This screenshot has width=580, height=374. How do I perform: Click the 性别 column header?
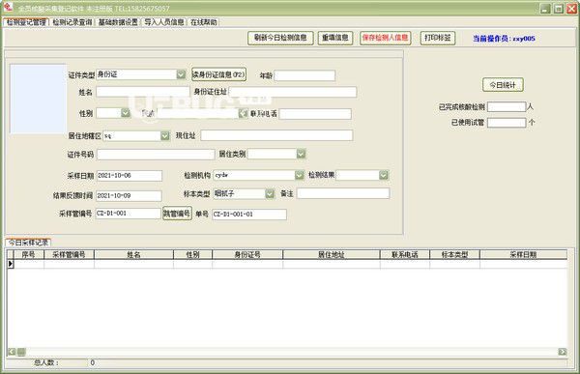pyautogui.click(x=192, y=254)
